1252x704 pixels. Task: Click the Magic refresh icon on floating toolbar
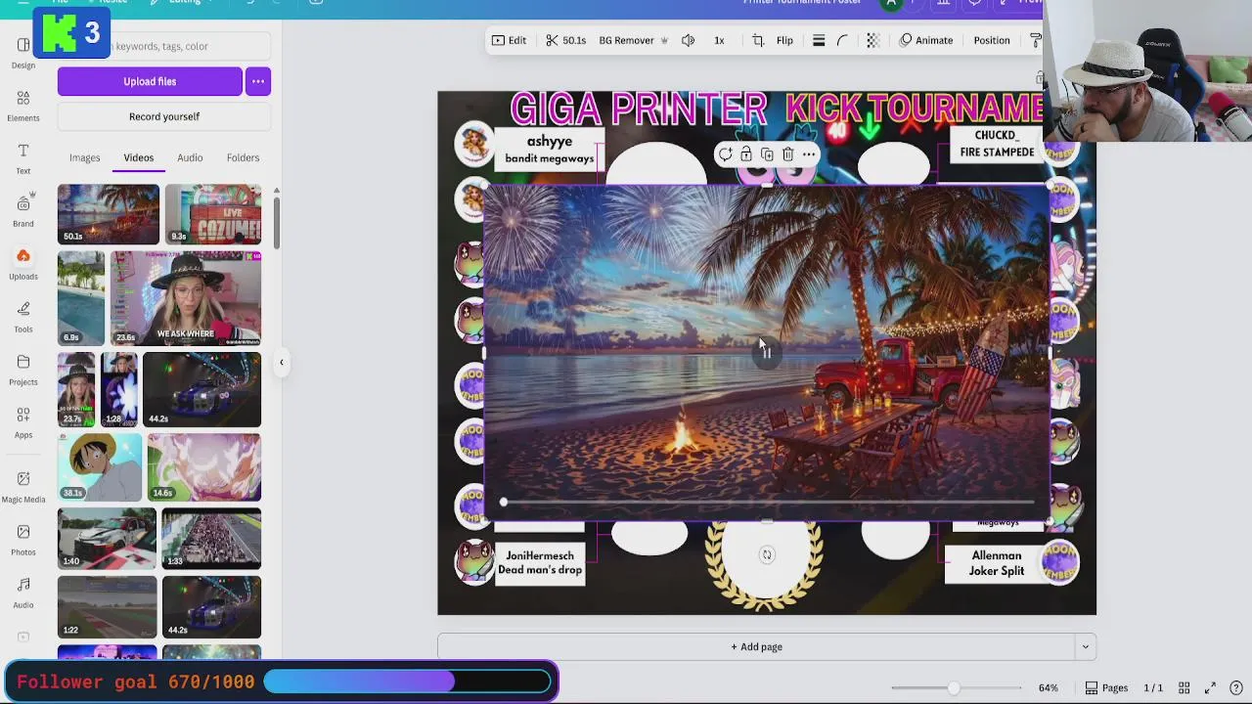725,154
